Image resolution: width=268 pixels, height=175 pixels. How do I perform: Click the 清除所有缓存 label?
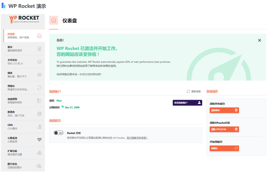click(x=217, y=104)
